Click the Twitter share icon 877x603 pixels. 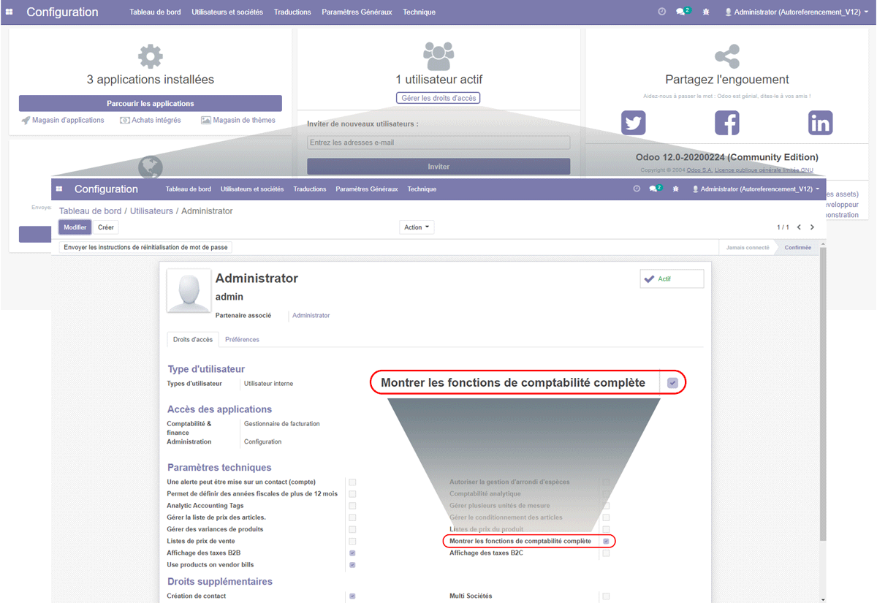[x=634, y=123]
